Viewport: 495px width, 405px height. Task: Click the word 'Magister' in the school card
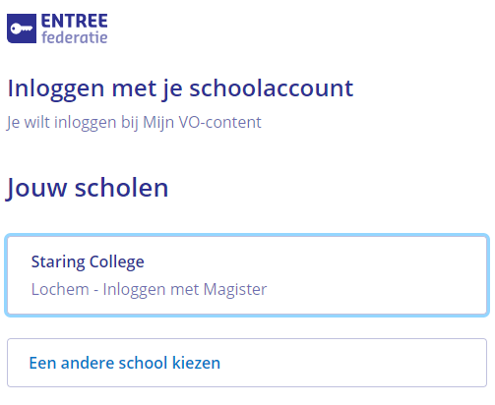pyautogui.click(x=235, y=290)
